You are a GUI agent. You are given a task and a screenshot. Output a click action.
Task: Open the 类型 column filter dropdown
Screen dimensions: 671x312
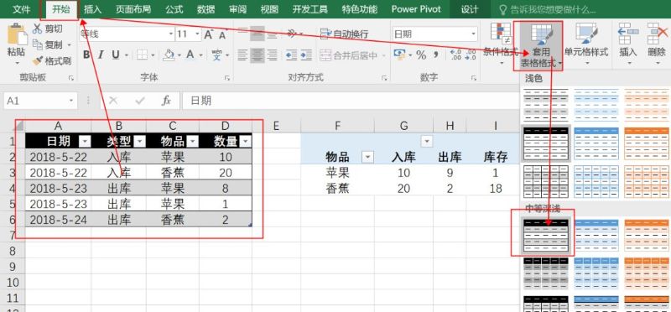point(140,141)
